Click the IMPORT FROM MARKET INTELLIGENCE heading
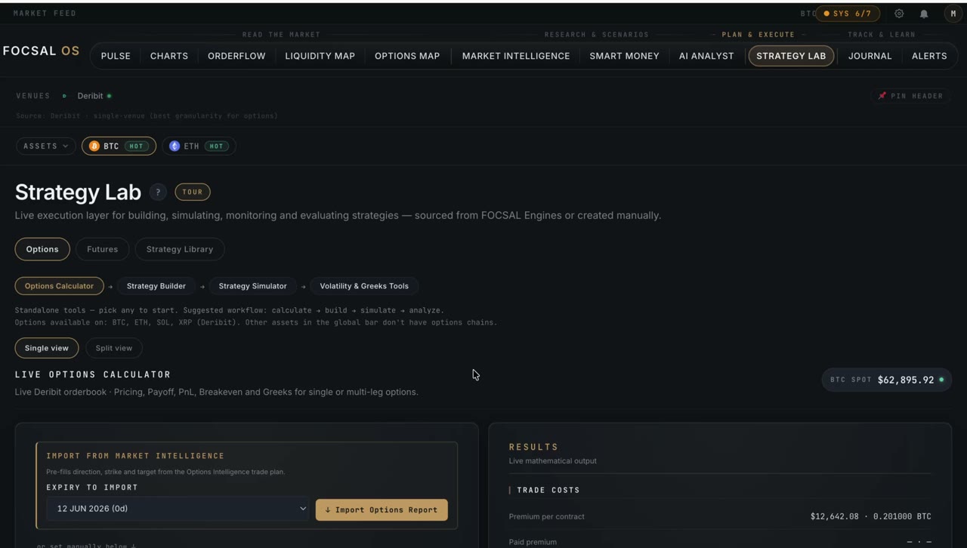The image size is (967, 548). [135, 456]
